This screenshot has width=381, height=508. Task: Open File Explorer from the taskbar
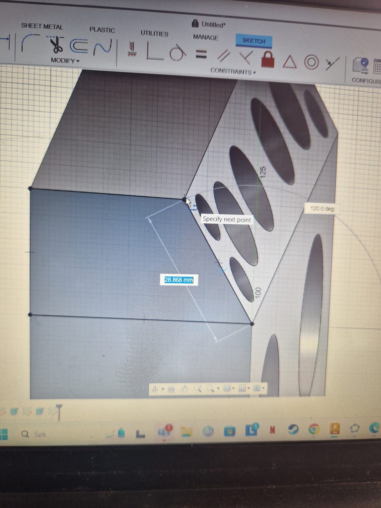pyautogui.click(x=186, y=431)
